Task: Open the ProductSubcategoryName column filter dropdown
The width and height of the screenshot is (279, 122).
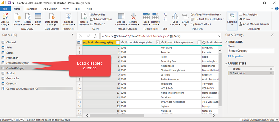Action: coord(199,42)
